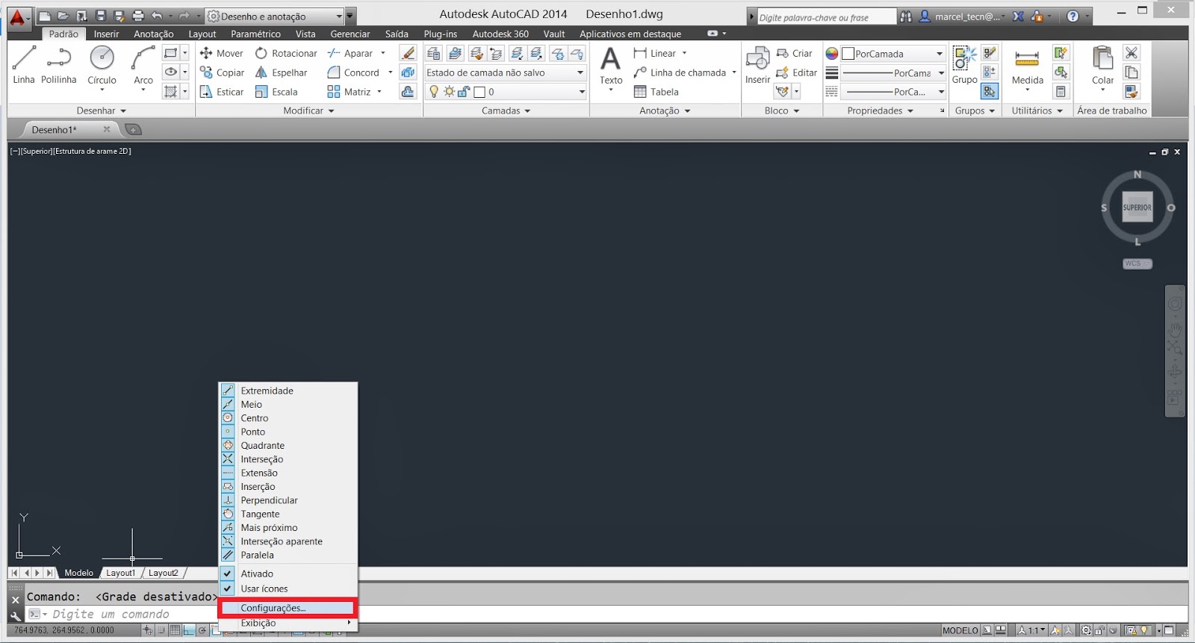The image size is (1195, 643).
Task: Click the Copiar tool
Action: point(222,72)
